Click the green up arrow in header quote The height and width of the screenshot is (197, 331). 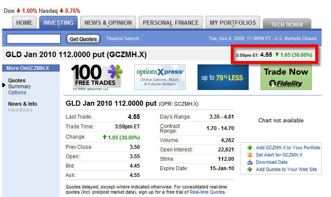277,55
